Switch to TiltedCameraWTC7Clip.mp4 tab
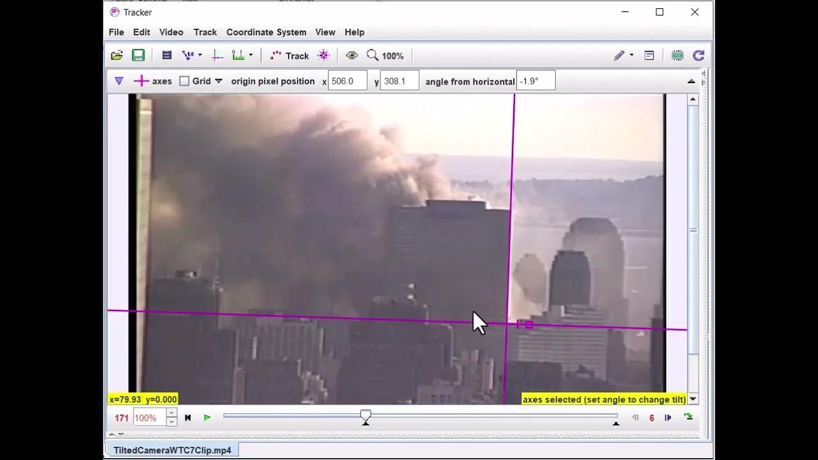Viewport: 818px width, 460px height. pyautogui.click(x=172, y=450)
